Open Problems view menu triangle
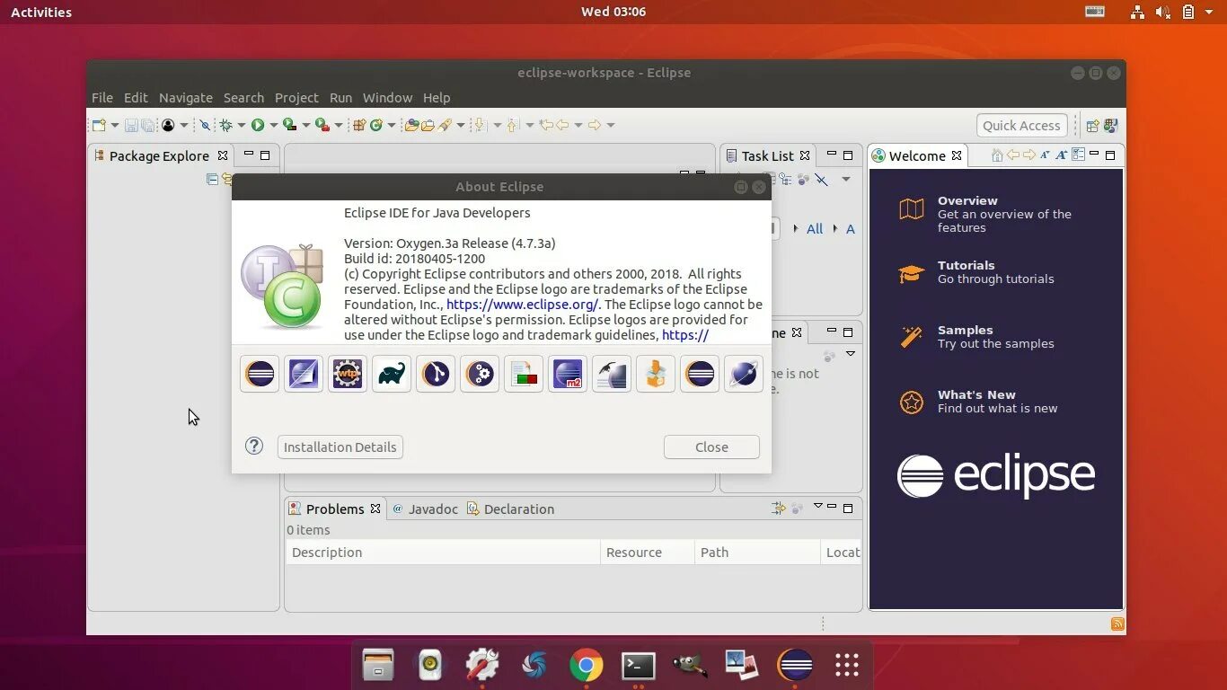The image size is (1227, 690). [817, 507]
